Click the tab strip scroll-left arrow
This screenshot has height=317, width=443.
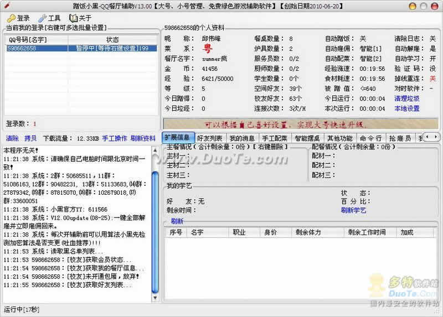click(x=427, y=137)
